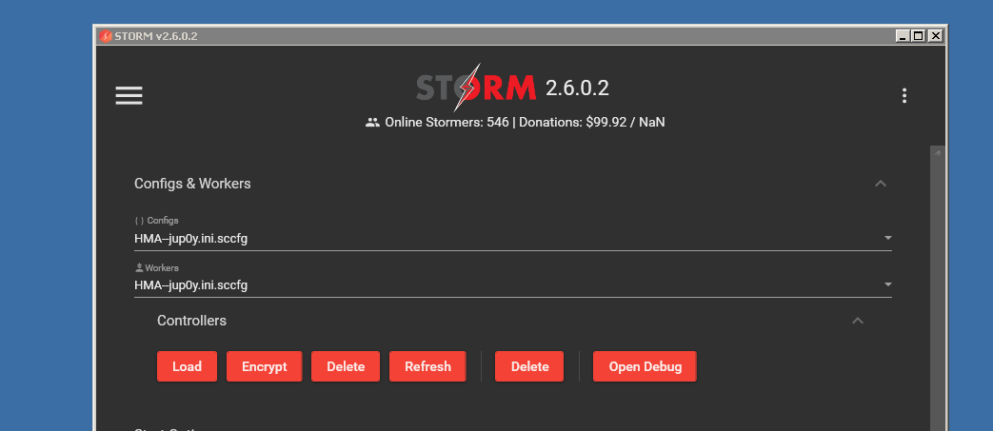Click the 2.6.0.2 version number
993x431 pixels.
pos(577,88)
